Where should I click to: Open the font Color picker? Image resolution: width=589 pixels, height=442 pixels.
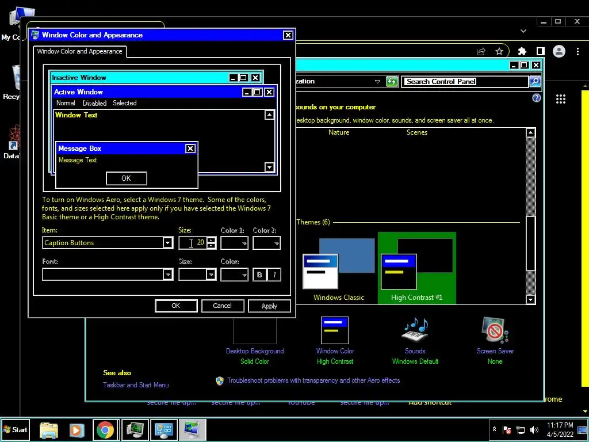click(235, 275)
